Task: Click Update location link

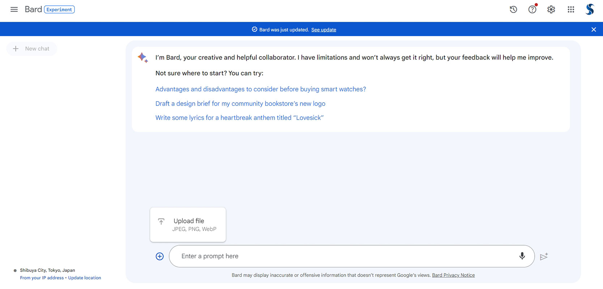Action: pyautogui.click(x=85, y=278)
